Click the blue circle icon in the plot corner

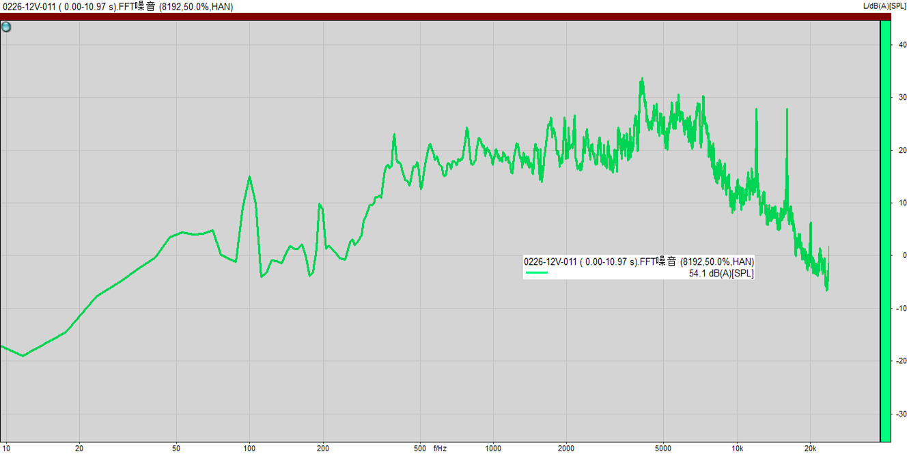click(x=6, y=27)
